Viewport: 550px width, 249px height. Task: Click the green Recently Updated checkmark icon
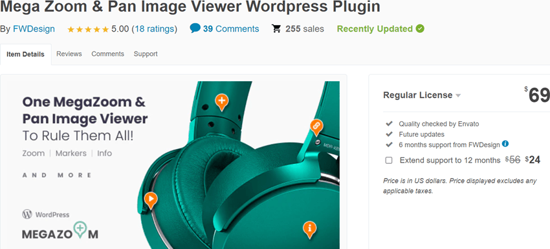(x=420, y=28)
